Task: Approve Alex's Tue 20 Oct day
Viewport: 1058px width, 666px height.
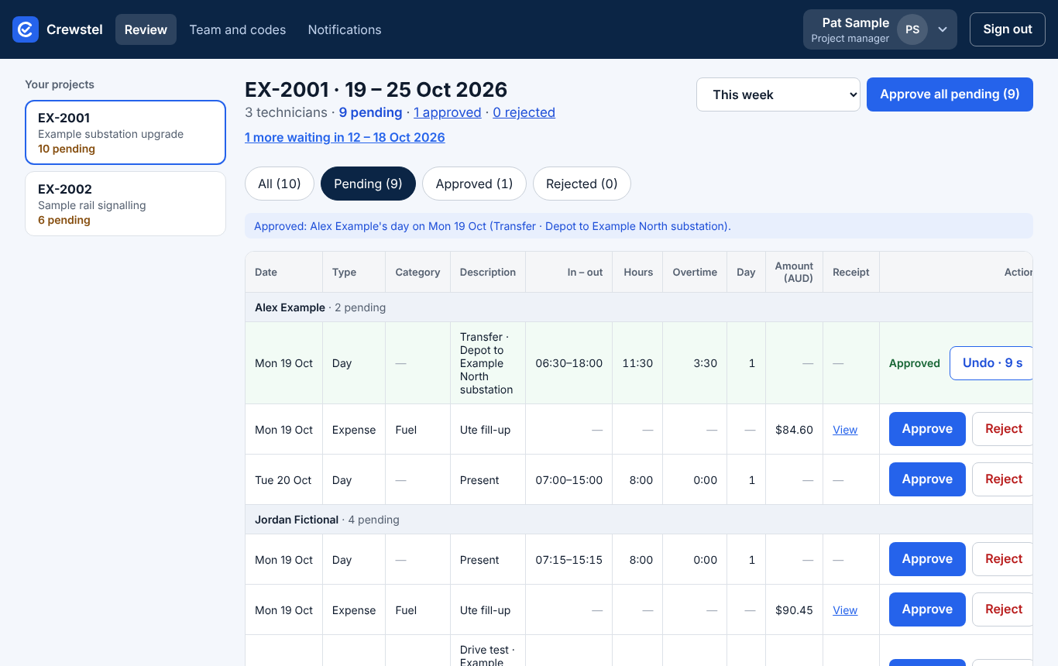Action: 927,479
